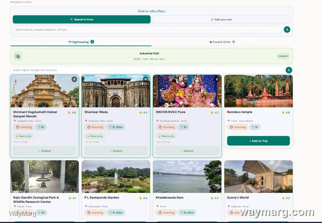Open the Khadakwasla Dam photo
Screen dimensions: 322x223
click(x=187, y=177)
